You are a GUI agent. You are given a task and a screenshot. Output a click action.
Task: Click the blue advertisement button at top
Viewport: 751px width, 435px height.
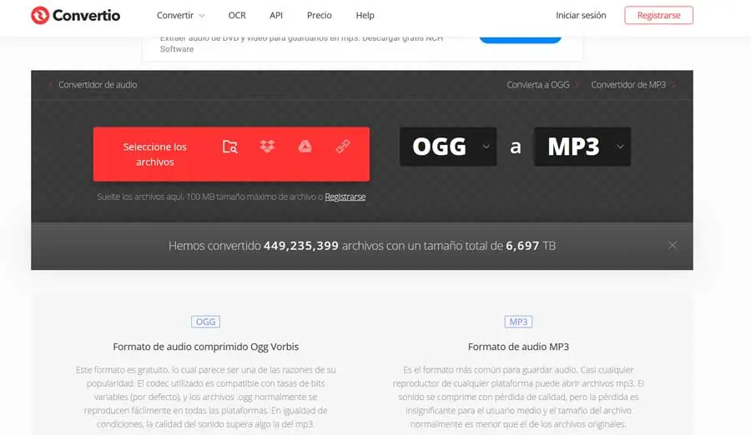click(x=520, y=39)
